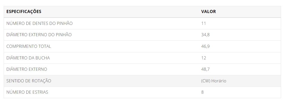Select the SENTIDO DE ROTAÇÃO row label

(29, 81)
